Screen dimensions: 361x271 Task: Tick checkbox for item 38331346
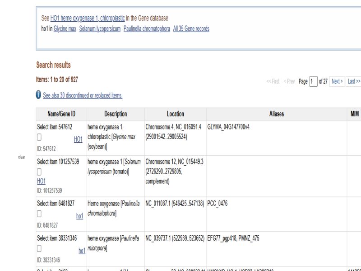tap(40, 248)
